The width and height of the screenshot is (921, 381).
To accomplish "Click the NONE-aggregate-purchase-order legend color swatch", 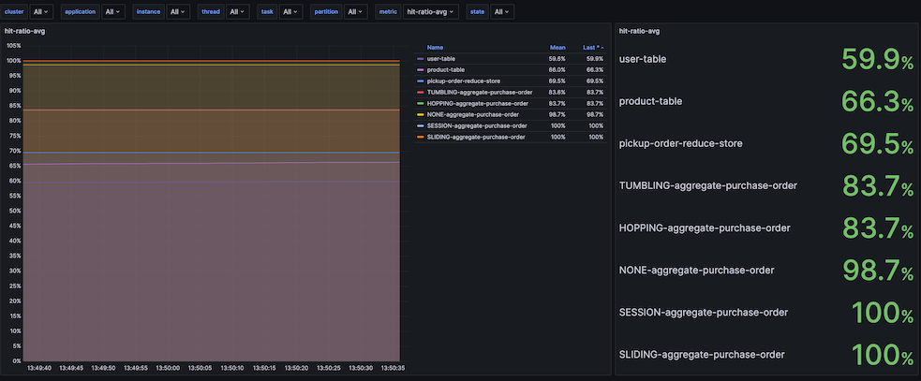I will coord(420,114).
